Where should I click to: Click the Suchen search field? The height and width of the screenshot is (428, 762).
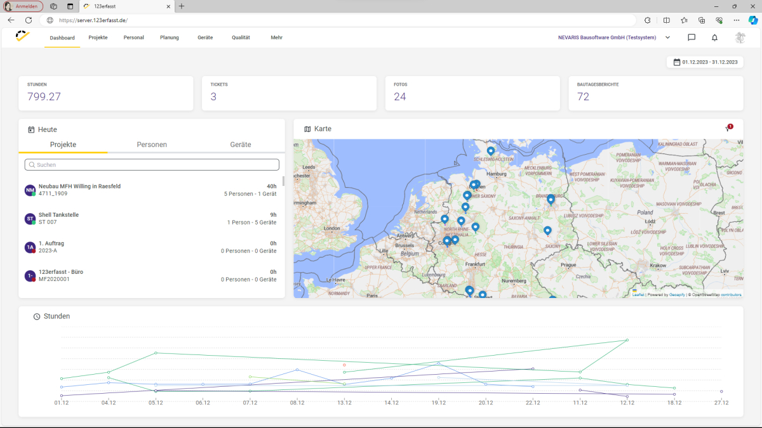(x=152, y=165)
